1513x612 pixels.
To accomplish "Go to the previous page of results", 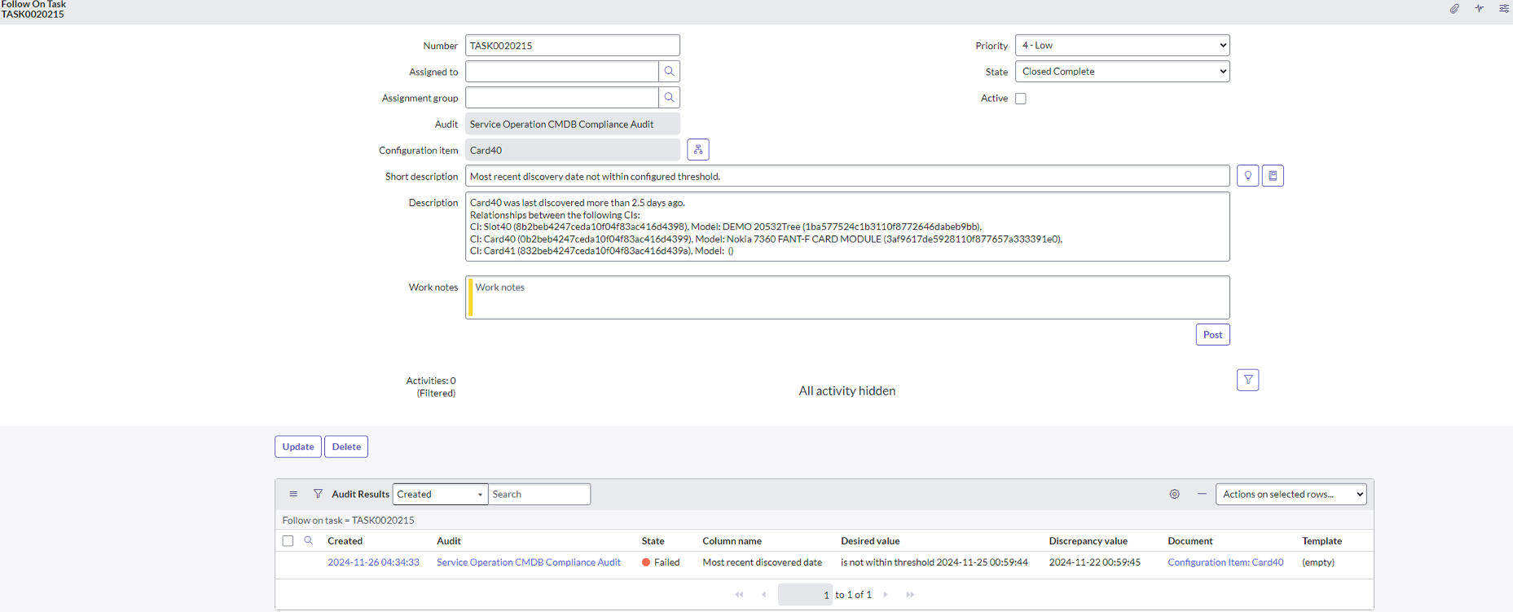I will 763,595.
